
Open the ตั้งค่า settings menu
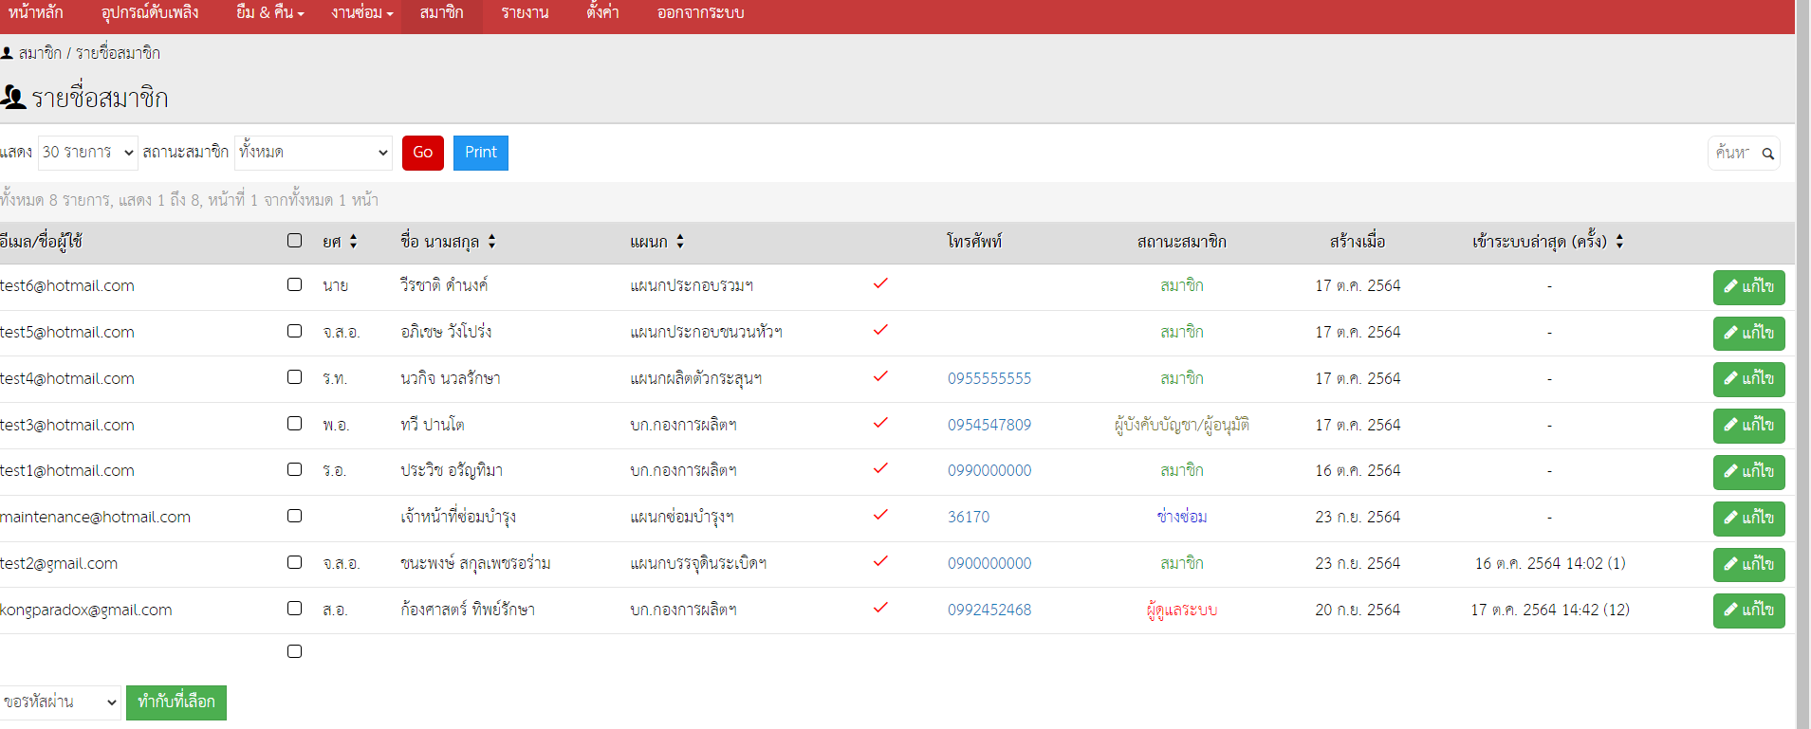tap(602, 13)
